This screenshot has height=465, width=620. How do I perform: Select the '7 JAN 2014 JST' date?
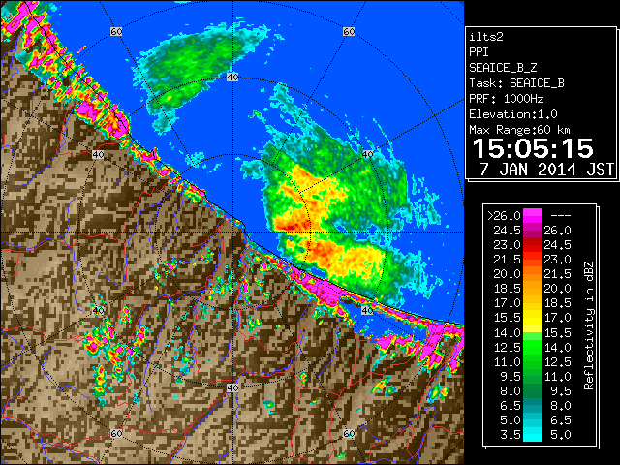coord(546,170)
